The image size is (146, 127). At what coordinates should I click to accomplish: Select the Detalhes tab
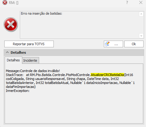click(13, 60)
